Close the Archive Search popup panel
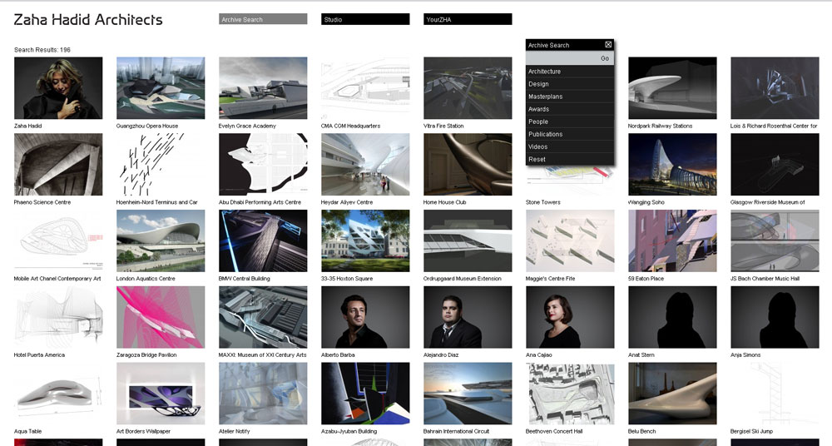This screenshot has height=446, width=832. (608, 45)
